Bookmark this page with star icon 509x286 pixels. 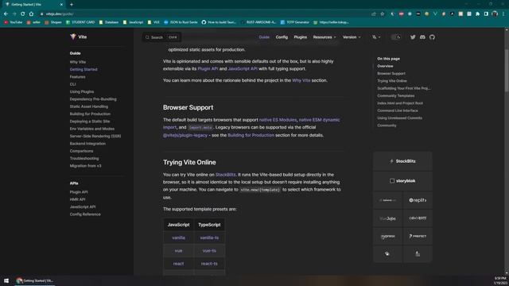pyautogui.click(x=382, y=14)
